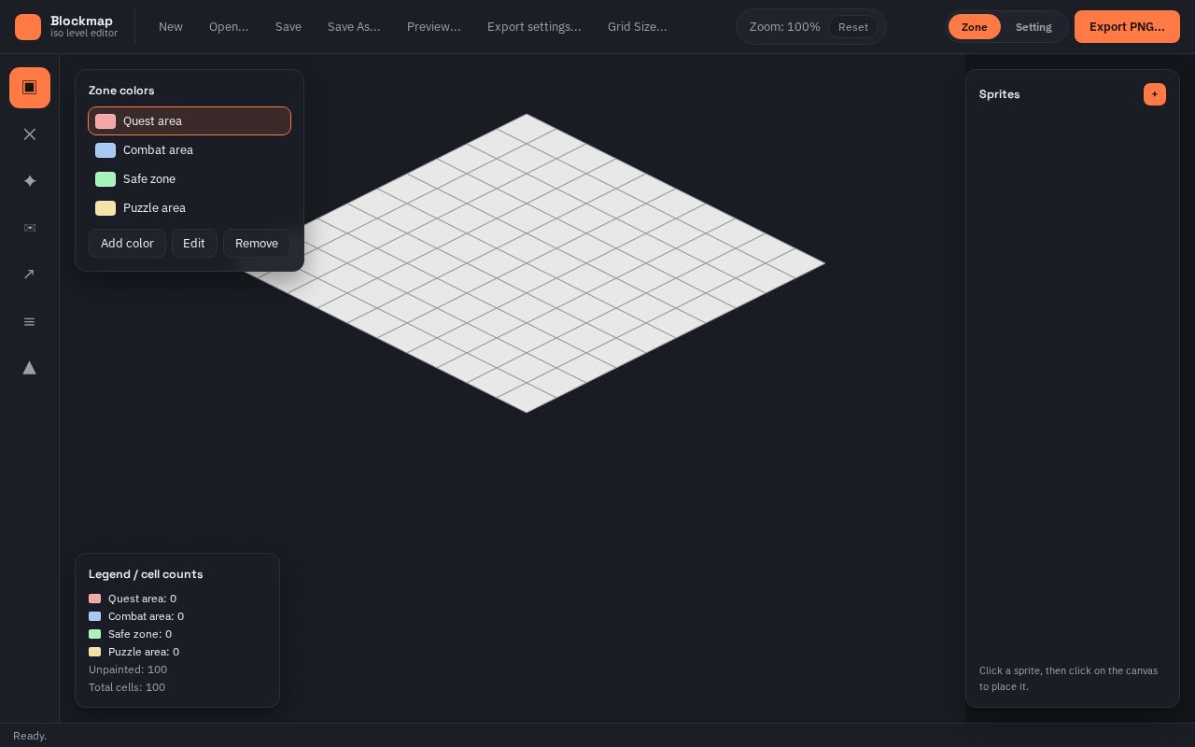This screenshot has height=747, width=1195.
Task: Click the Total cells: 100 text
Action: click(x=127, y=687)
